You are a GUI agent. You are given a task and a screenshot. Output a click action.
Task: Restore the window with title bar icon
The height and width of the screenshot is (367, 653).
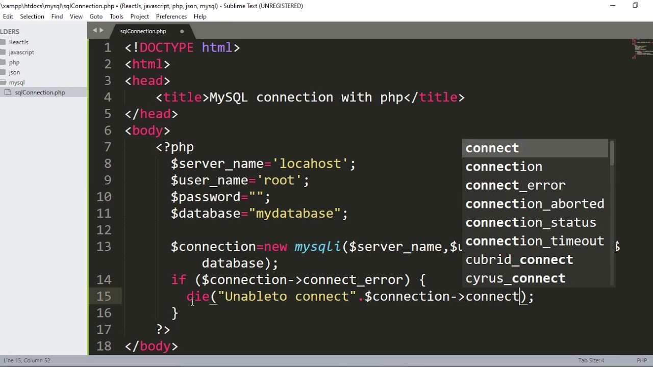coord(635,6)
